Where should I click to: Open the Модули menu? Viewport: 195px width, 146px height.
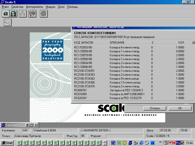click(50, 7)
